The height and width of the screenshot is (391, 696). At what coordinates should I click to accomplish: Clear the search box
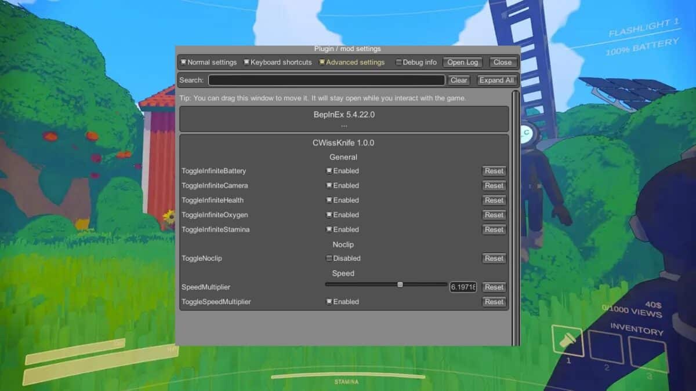(x=459, y=80)
